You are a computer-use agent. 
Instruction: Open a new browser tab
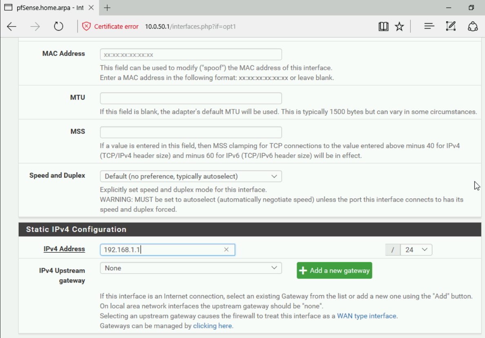point(107,8)
